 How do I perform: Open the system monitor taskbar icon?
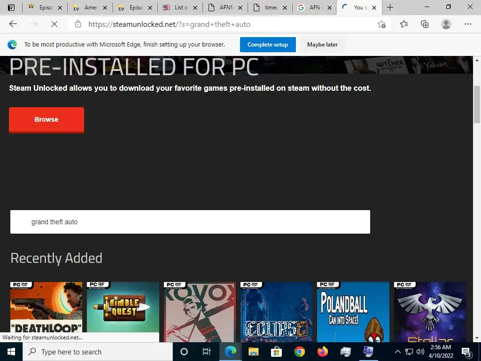(x=345, y=352)
